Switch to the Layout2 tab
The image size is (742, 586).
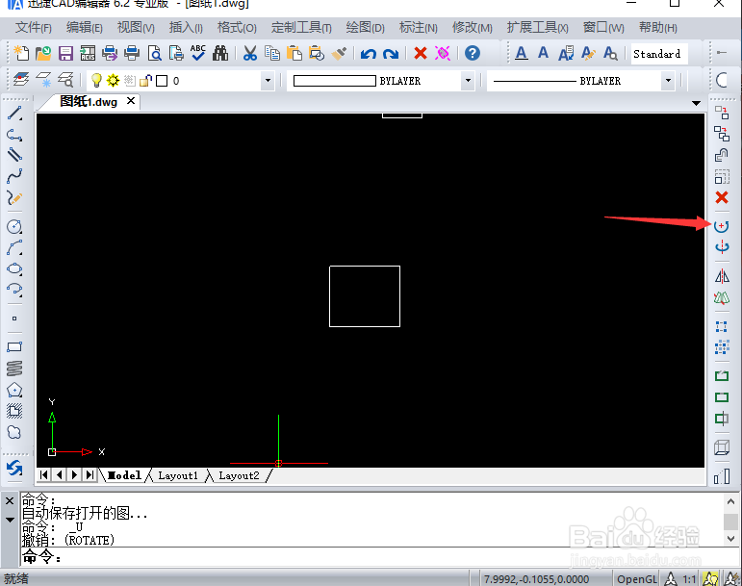pyautogui.click(x=239, y=475)
